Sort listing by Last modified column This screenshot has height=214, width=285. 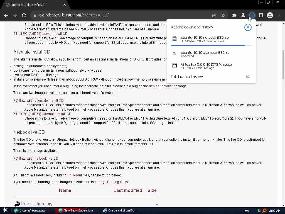(x=128, y=190)
